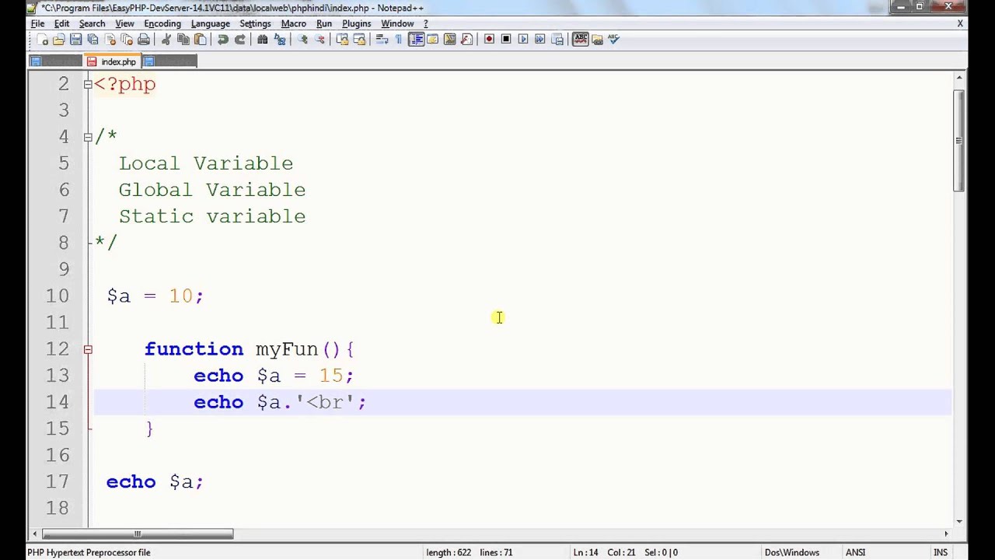Click the Cut scissors icon

click(x=166, y=40)
